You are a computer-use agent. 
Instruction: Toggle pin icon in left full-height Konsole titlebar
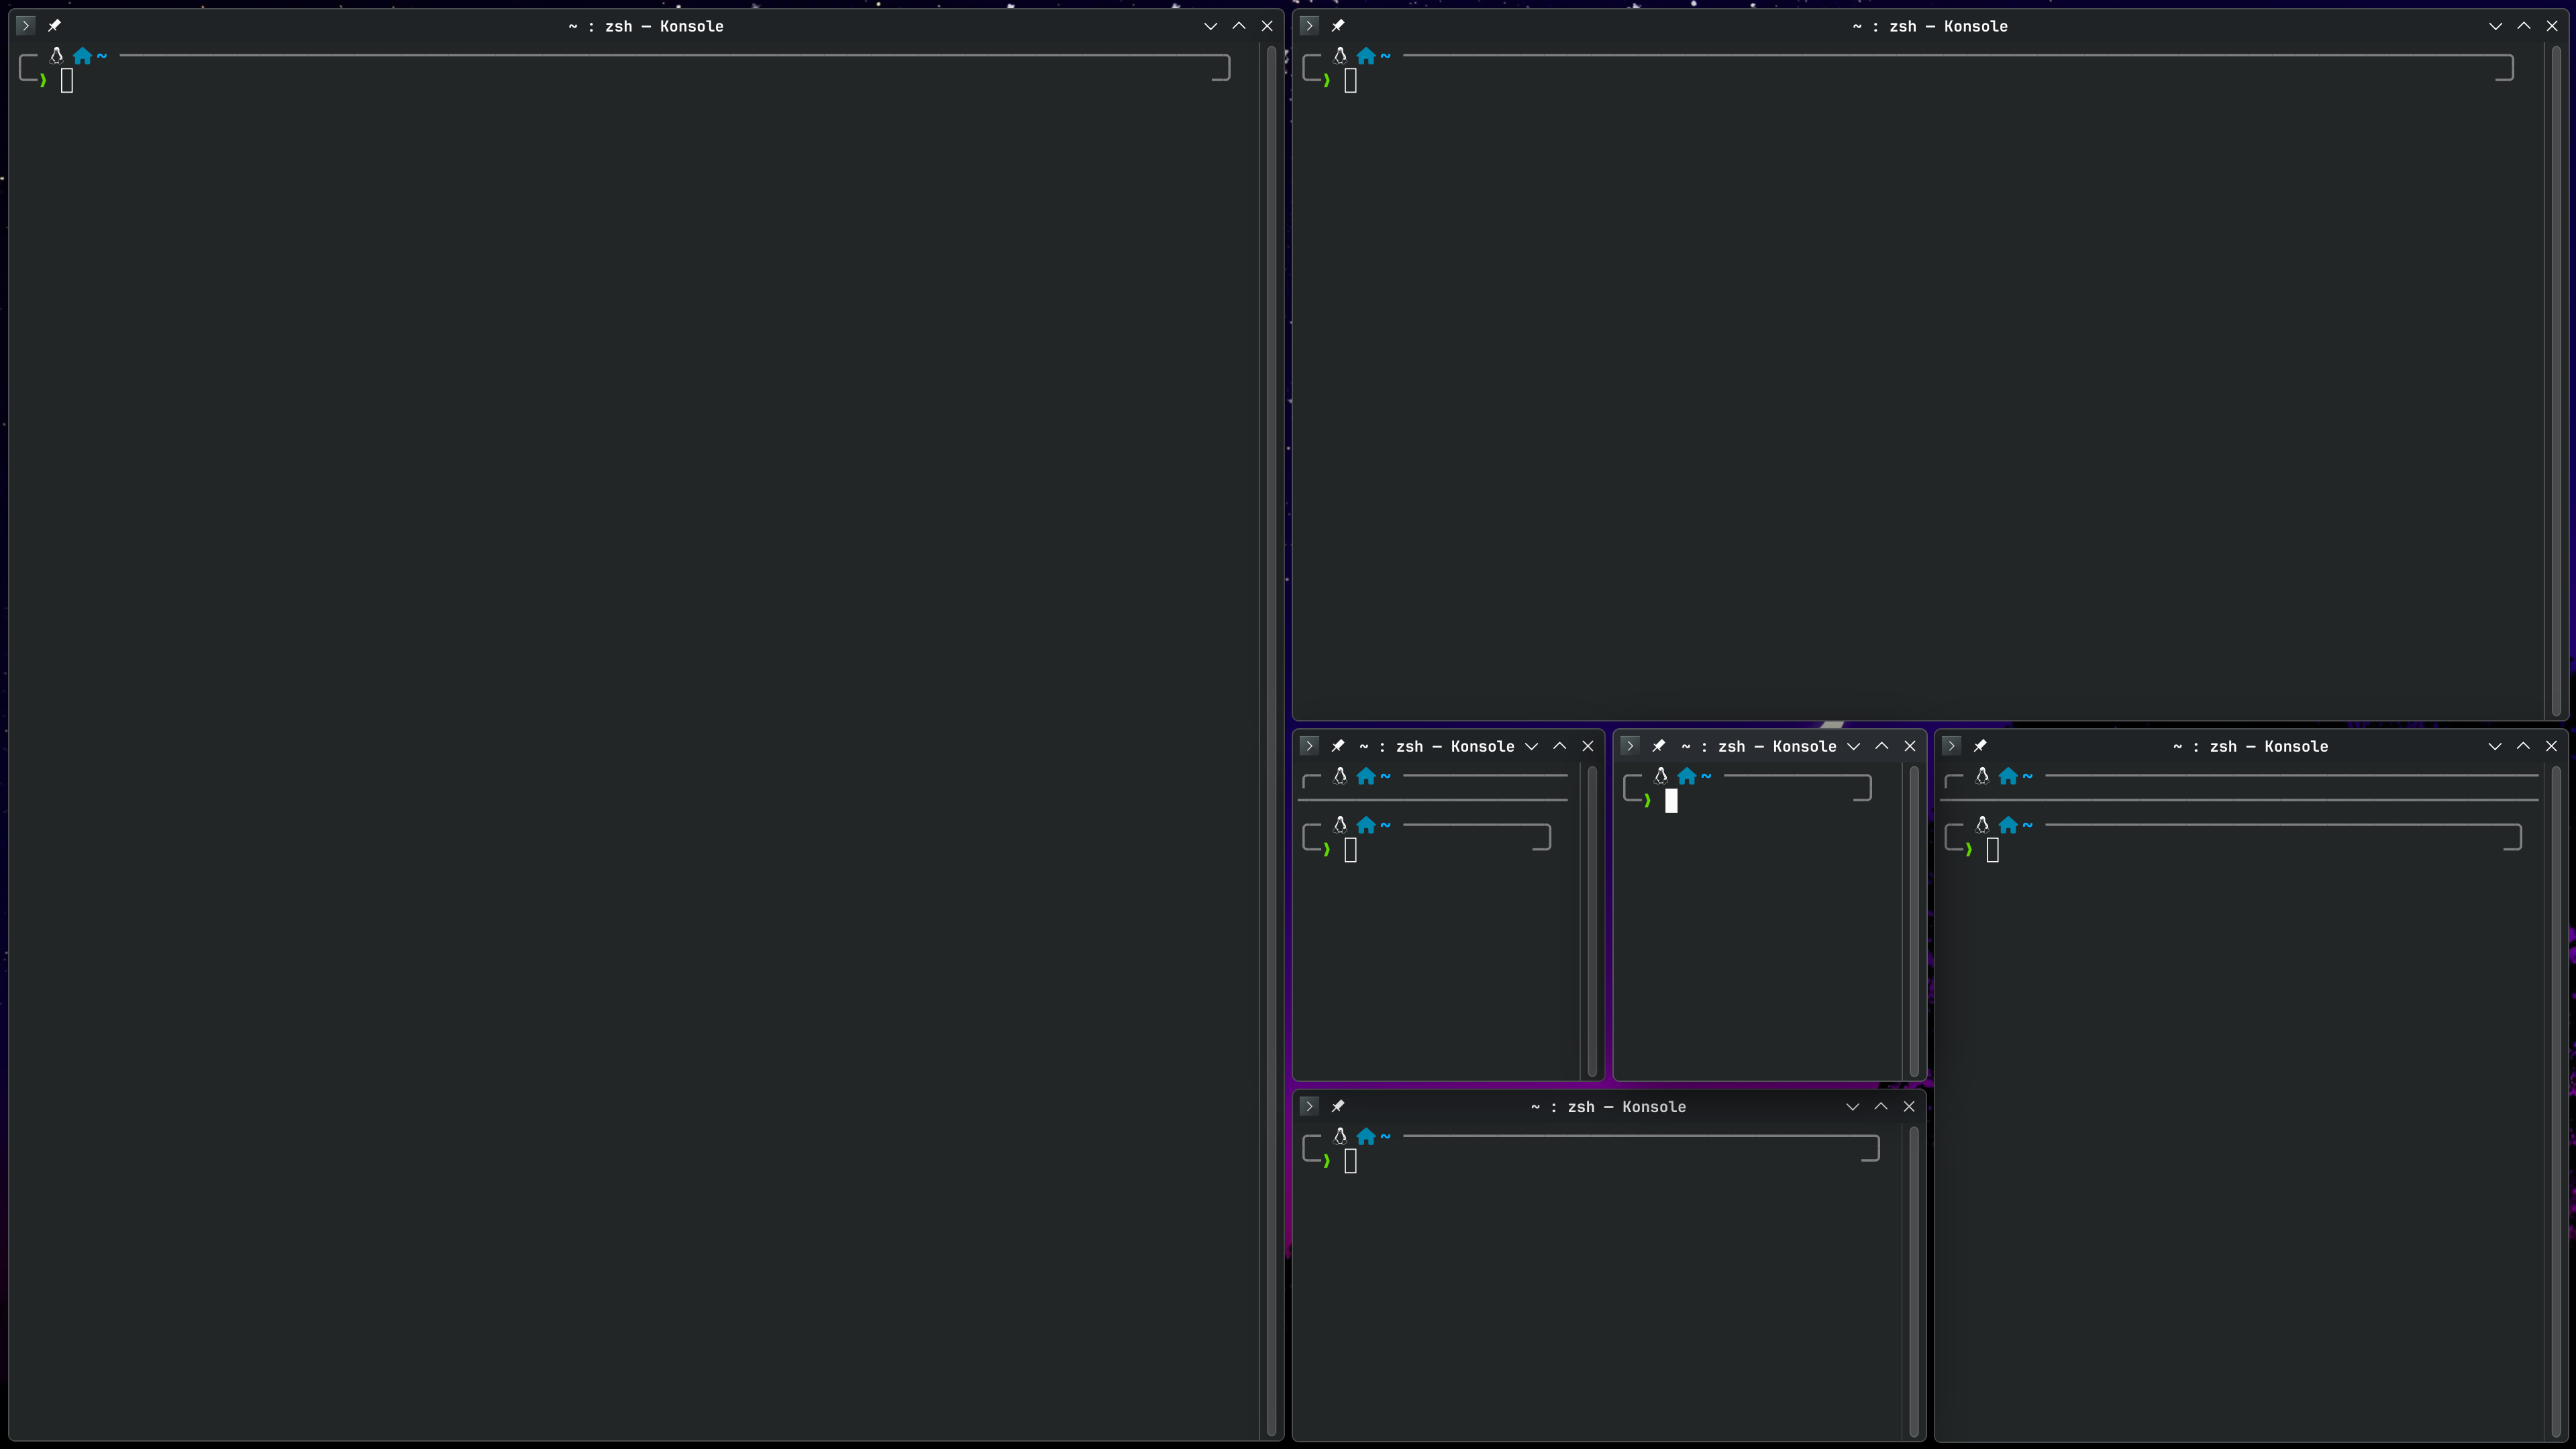point(55,26)
